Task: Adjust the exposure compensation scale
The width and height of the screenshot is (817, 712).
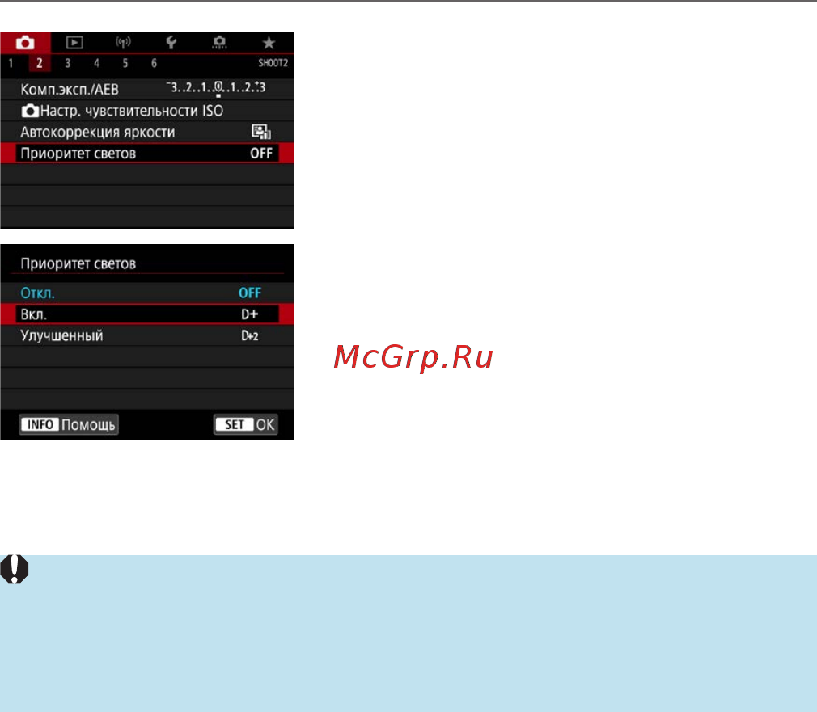Action: (x=216, y=88)
